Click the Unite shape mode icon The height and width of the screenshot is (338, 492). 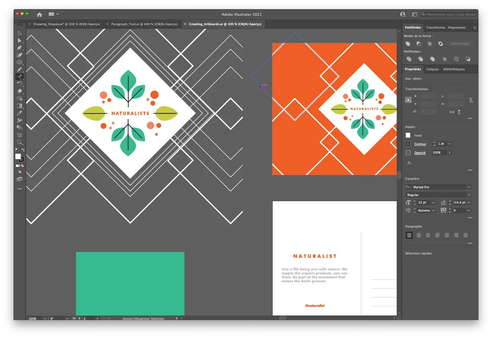408,43
